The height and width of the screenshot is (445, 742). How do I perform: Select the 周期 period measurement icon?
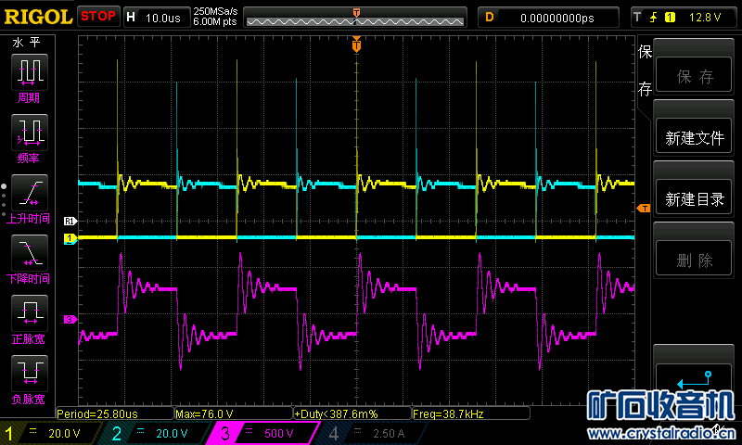click(x=30, y=72)
